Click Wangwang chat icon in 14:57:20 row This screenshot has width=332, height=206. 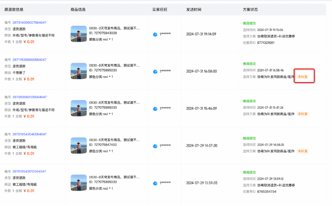[155, 146]
